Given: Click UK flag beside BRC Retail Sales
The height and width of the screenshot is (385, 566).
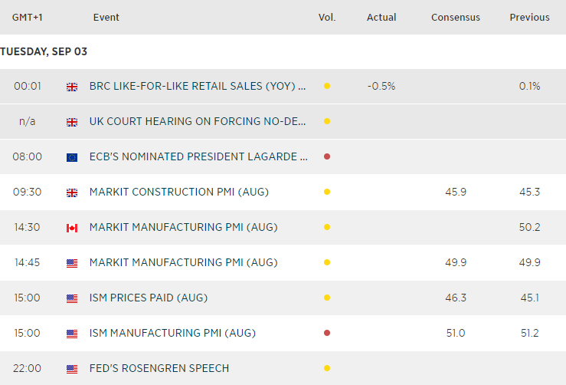Looking at the screenshot, I should [x=72, y=87].
